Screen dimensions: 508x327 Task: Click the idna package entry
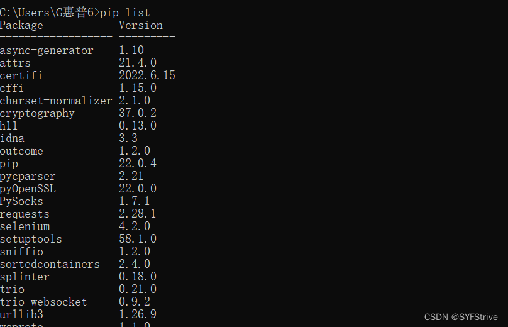pyautogui.click(x=12, y=138)
